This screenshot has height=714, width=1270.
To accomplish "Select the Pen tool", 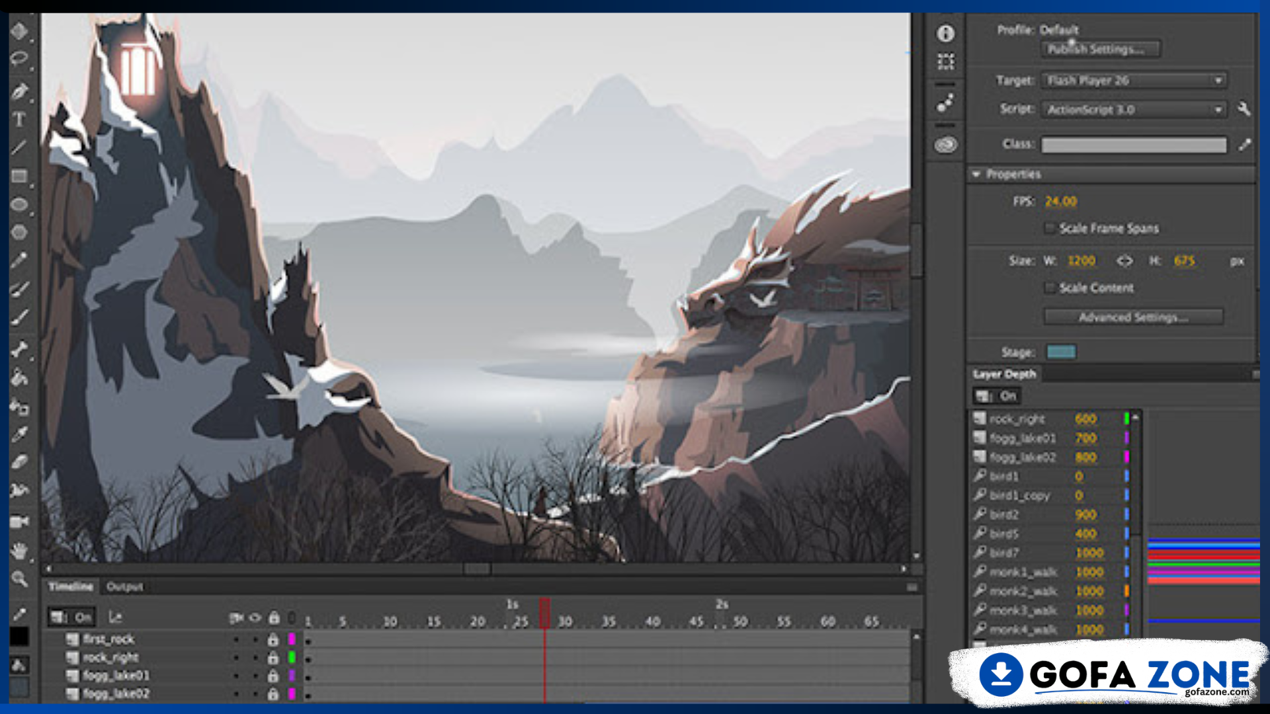I will (19, 91).
